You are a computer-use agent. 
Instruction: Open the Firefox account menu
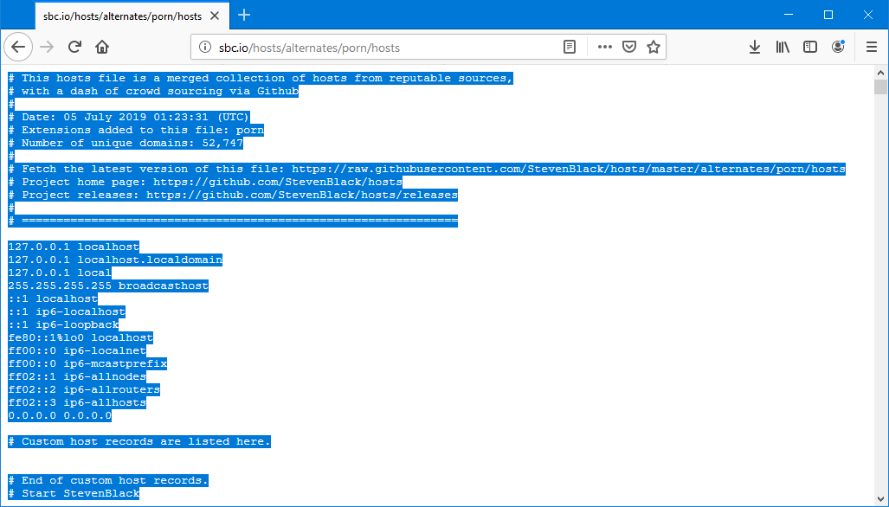pos(838,47)
